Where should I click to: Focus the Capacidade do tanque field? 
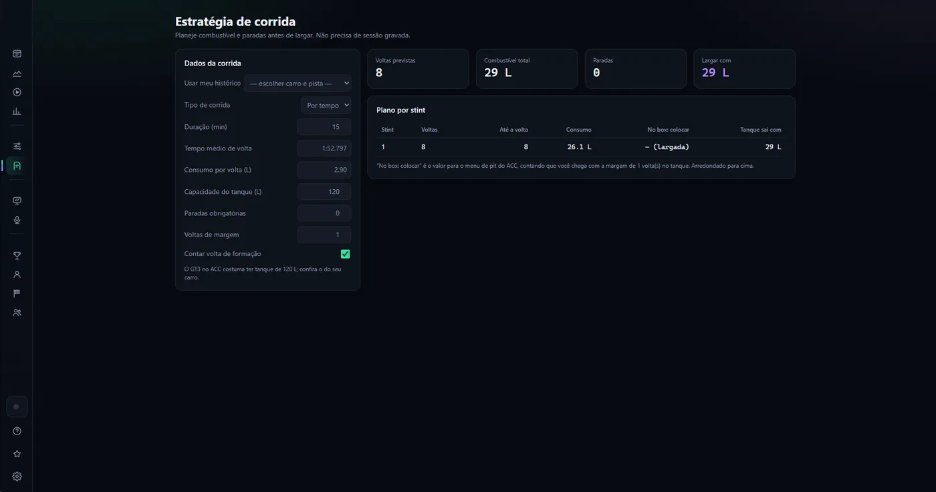324,192
